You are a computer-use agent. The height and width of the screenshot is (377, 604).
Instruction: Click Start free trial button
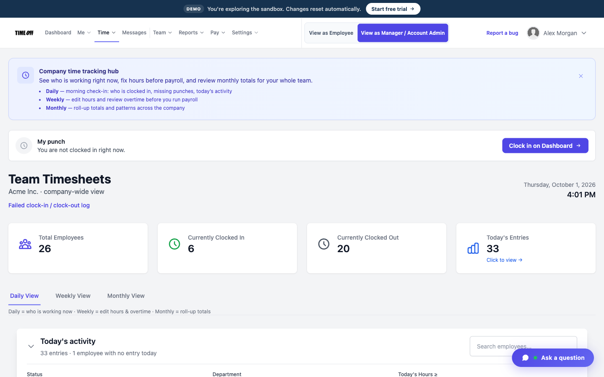[393, 9]
